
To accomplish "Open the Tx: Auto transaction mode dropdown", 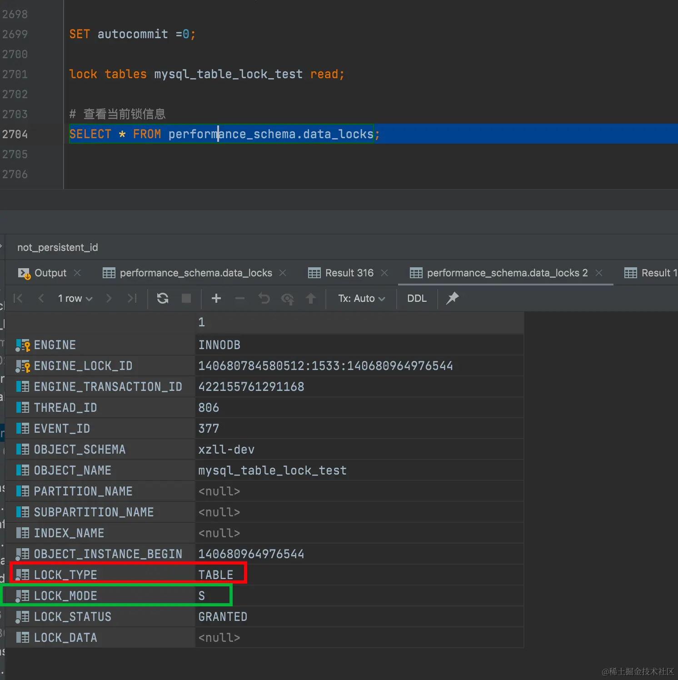I will 361,298.
